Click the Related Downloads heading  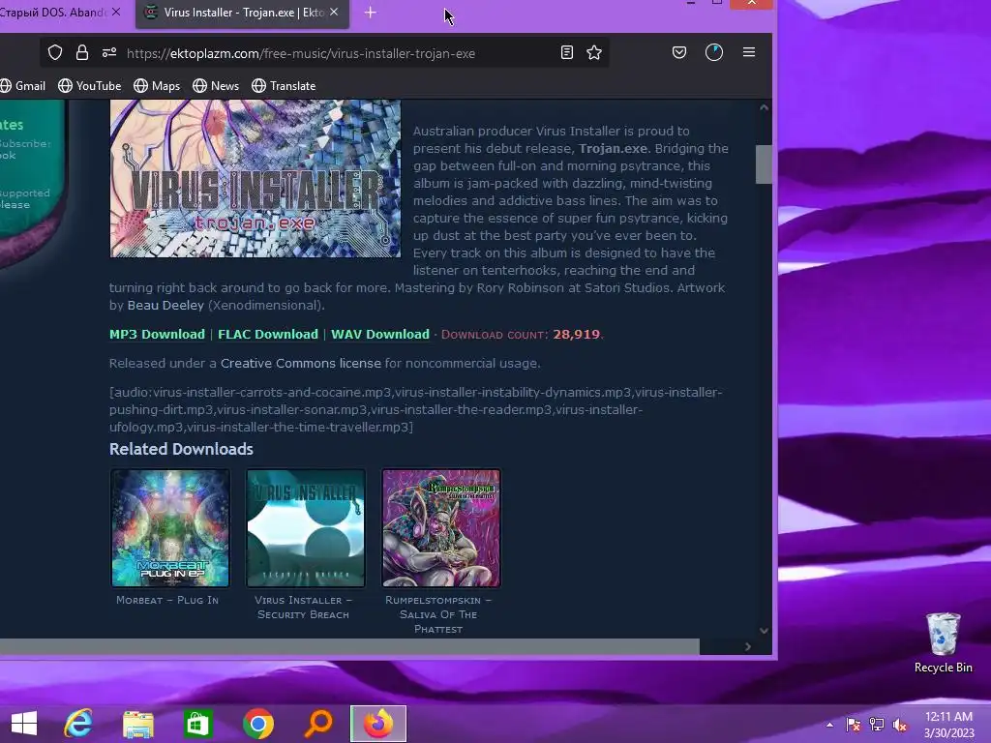(x=181, y=449)
